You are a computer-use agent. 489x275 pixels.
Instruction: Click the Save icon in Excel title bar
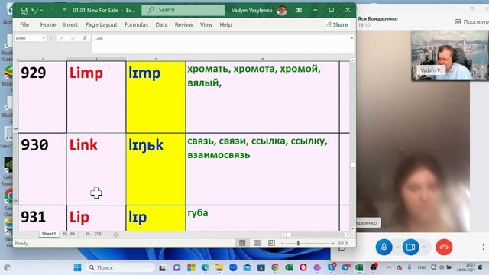point(24,10)
